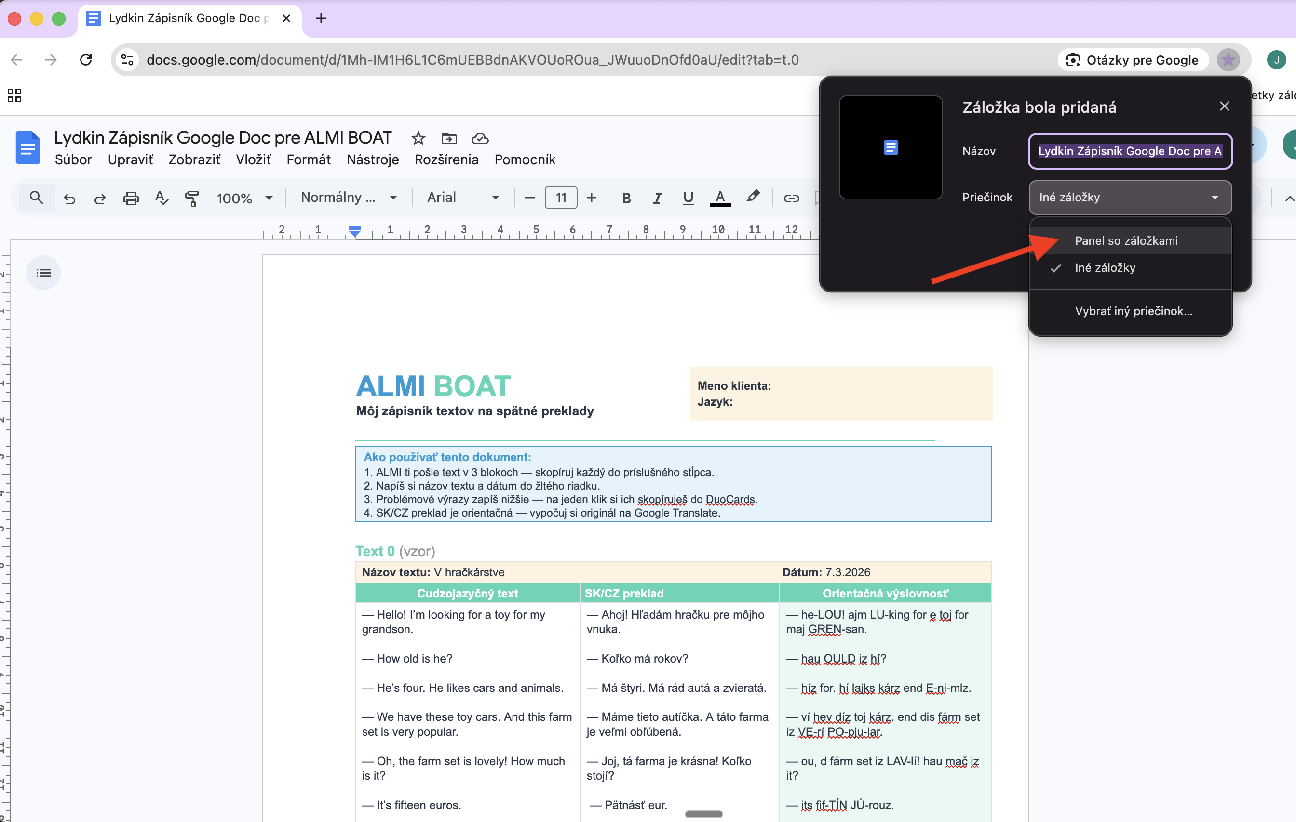Choose Vybrať iný priečinok… entry
The image size is (1296, 822).
point(1134,311)
